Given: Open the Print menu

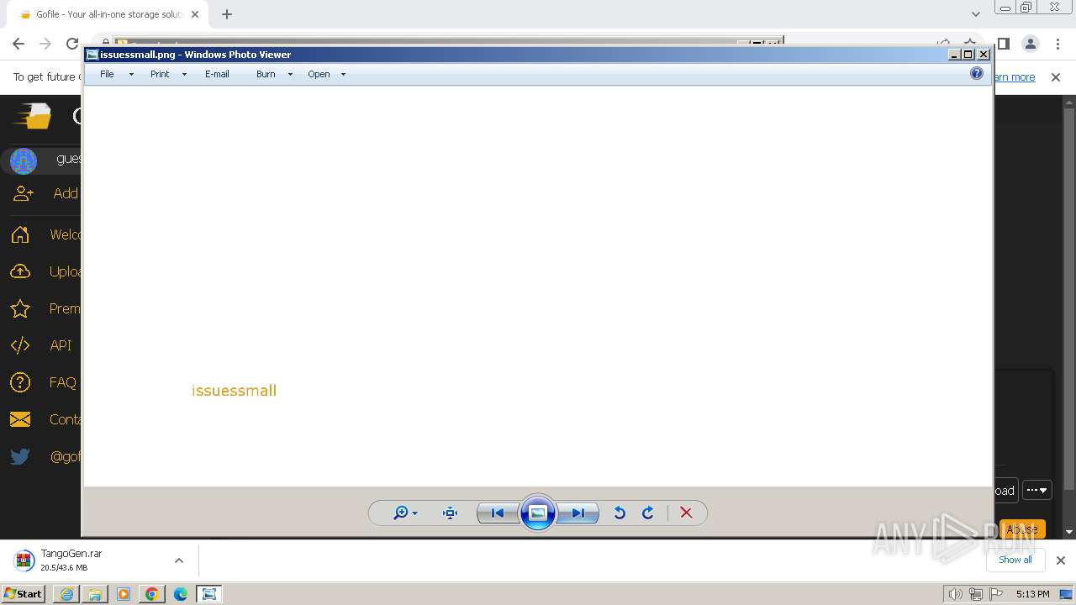Looking at the screenshot, I should point(160,74).
